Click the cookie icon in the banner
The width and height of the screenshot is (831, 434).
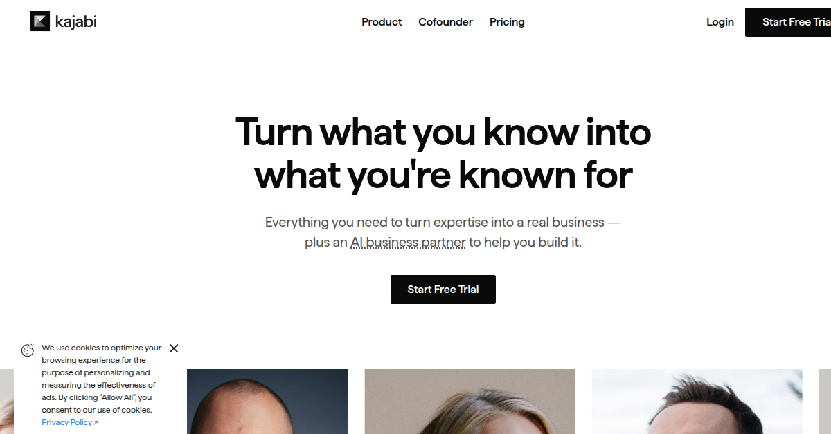point(28,350)
